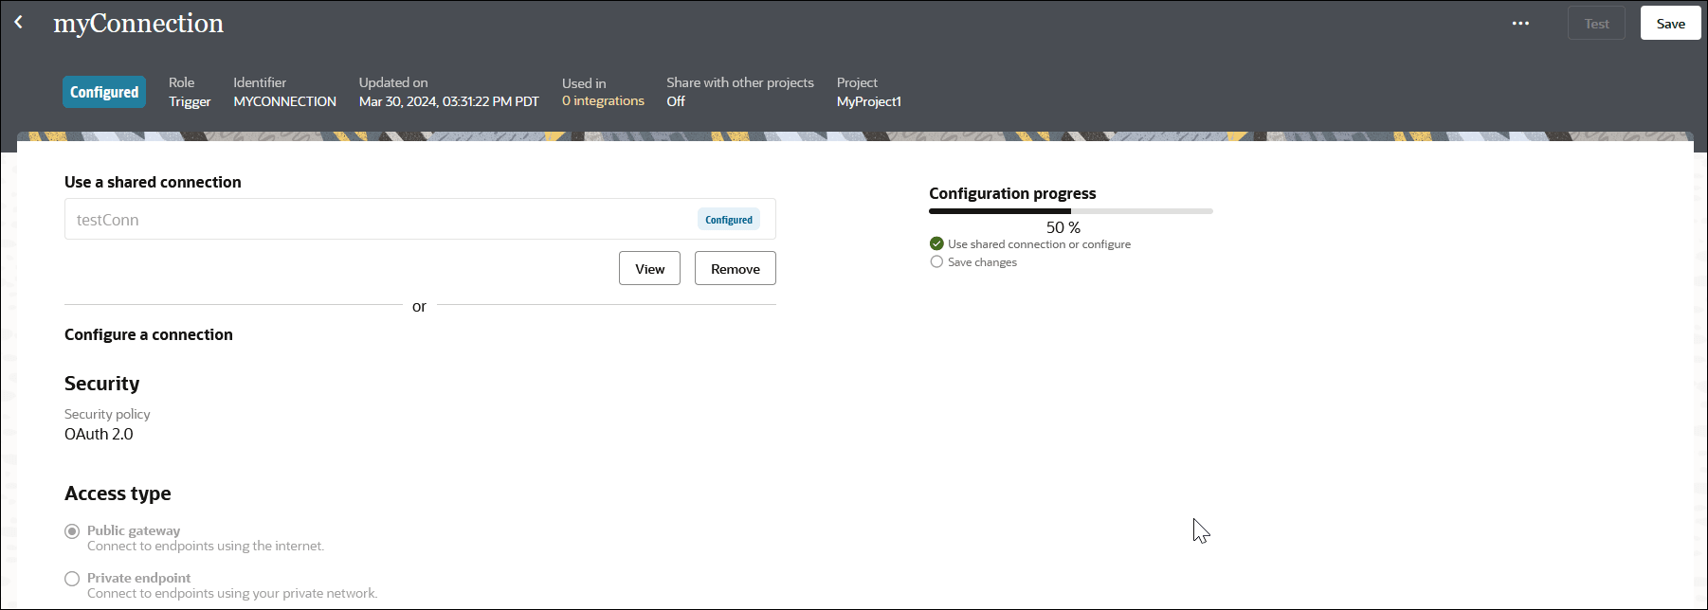1708x610 pixels.
Task: Click the green check icon for shared connection step
Action: tap(936, 243)
